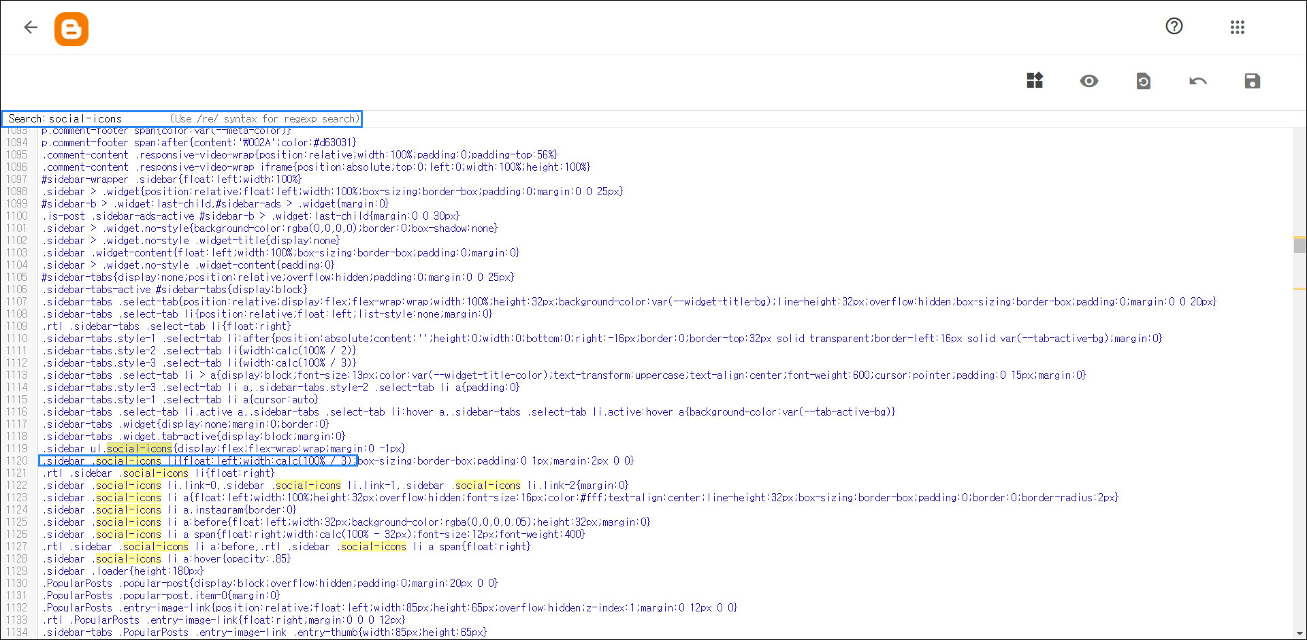Screen dimensions: 1307x640
Task: Save the theme with the disk icon
Action: pyautogui.click(x=1253, y=81)
